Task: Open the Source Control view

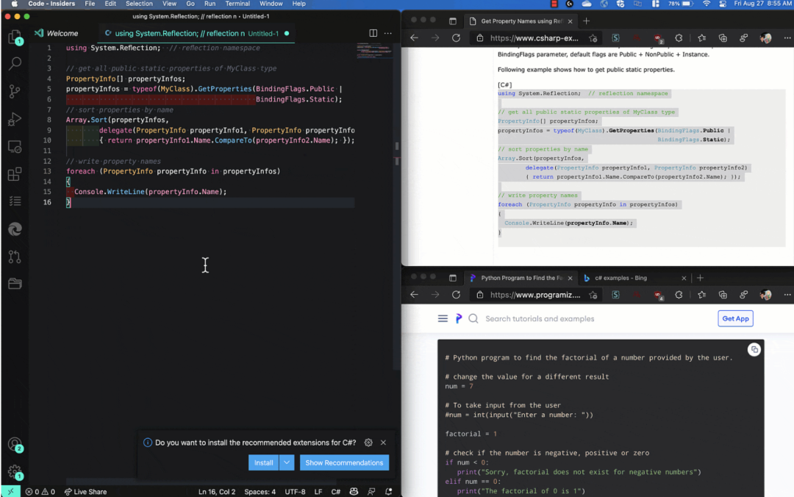Action: click(14, 92)
